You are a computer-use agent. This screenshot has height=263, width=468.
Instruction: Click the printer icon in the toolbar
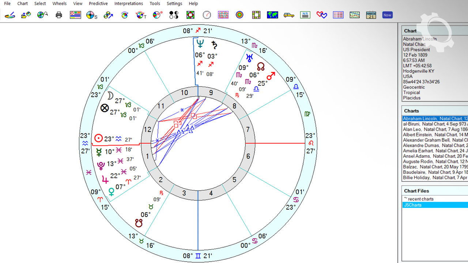(59, 15)
